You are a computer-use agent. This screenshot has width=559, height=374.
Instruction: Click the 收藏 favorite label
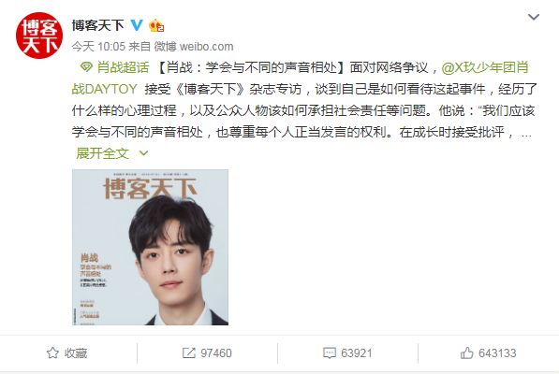click(76, 353)
